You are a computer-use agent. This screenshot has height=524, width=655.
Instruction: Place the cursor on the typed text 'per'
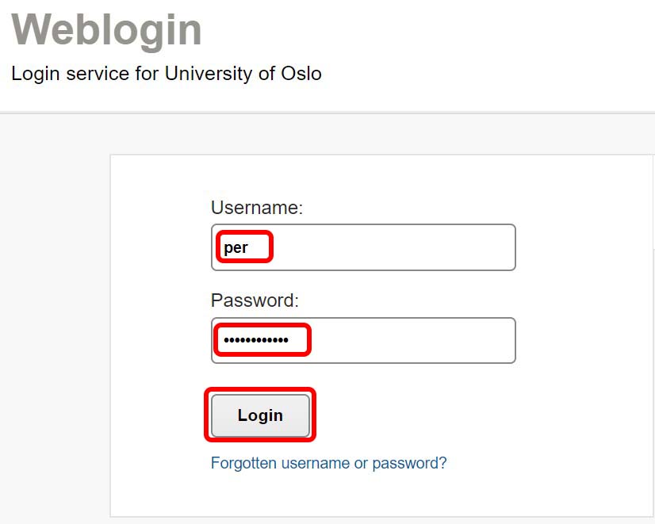(x=236, y=247)
